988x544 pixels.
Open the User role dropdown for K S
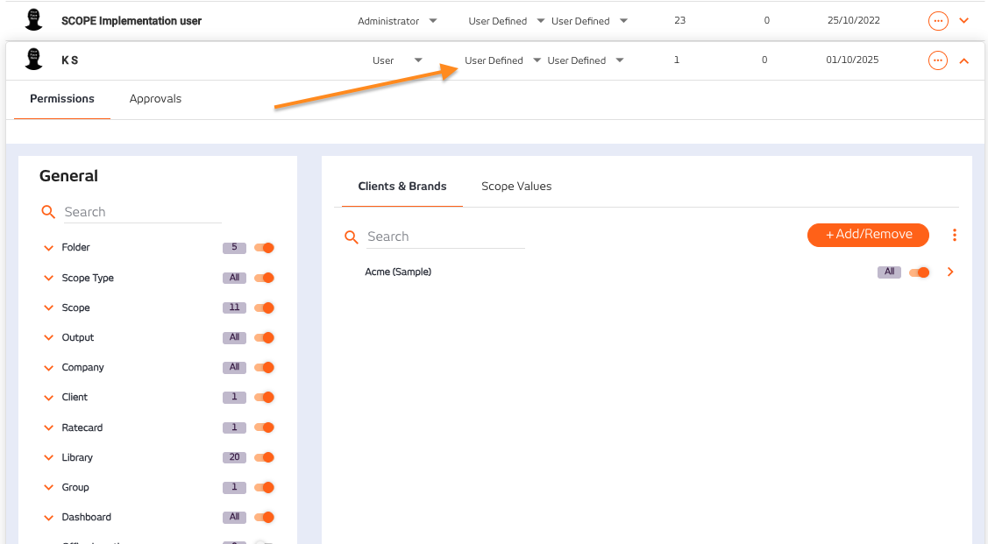398,60
